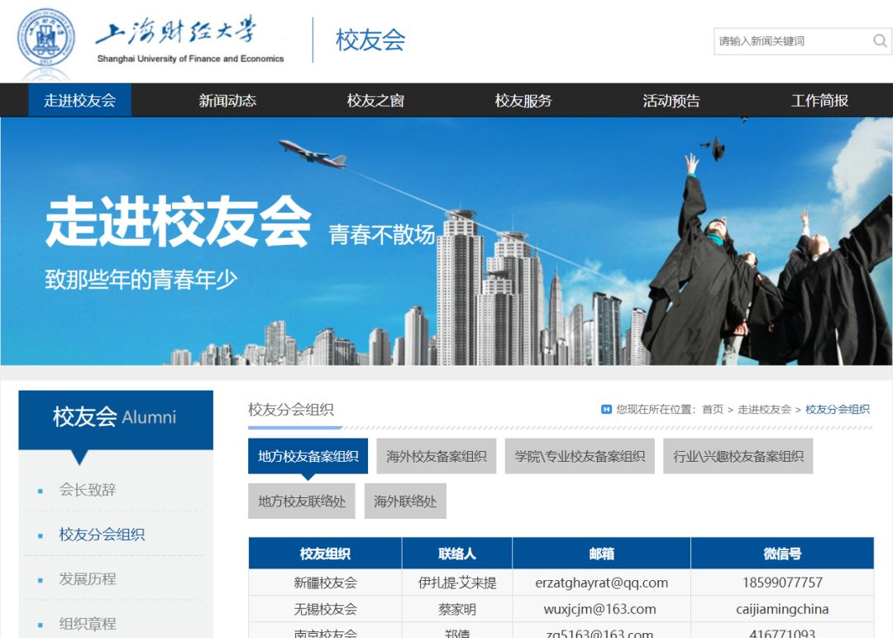Navigate to 活动预告 section
The width and height of the screenshot is (893, 638).
[x=671, y=100]
